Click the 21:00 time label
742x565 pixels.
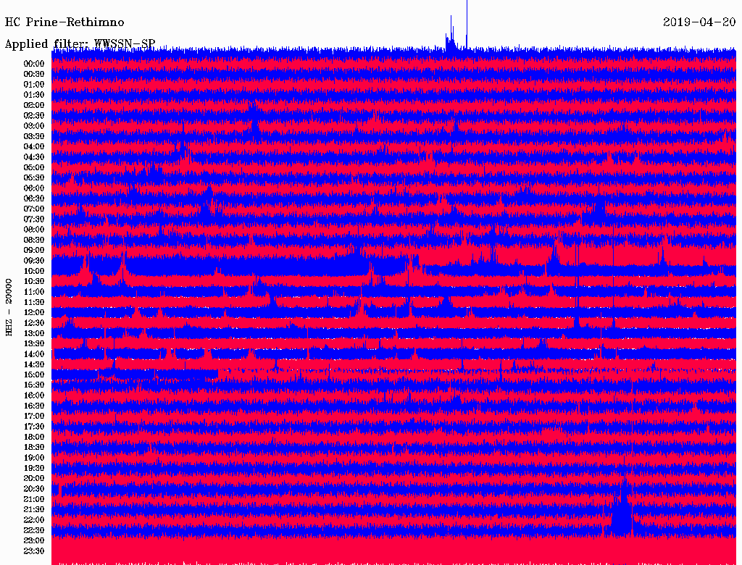(34, 499)
